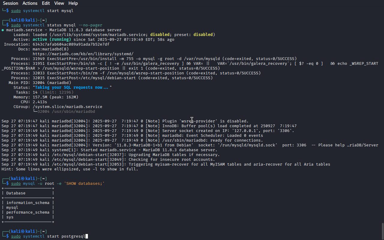Click the "active (running)" status text
Viewport: 384px width, 240px height.
coord(52,40)
